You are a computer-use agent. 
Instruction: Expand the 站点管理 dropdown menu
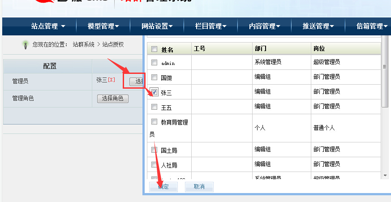(x=48, y=26)
